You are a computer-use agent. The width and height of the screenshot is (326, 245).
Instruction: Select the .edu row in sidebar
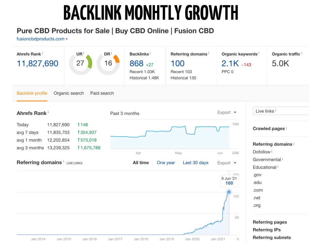(257, 183)
